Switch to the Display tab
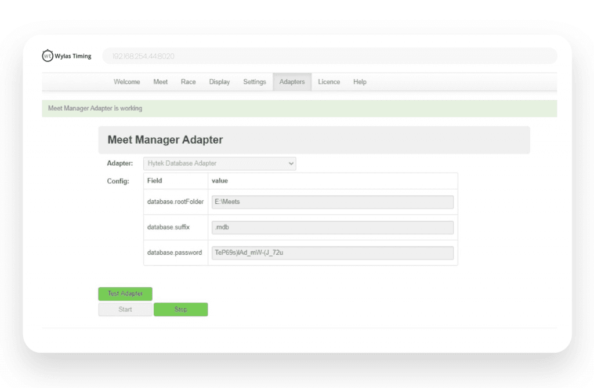 (x=219, y=82)
